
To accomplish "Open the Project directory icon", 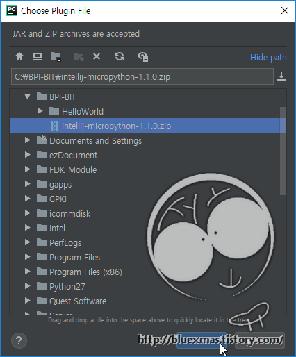I will point(56,56).
